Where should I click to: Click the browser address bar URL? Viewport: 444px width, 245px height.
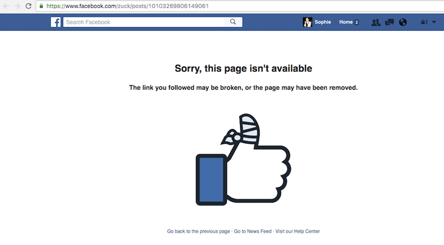tap(128, 6)
